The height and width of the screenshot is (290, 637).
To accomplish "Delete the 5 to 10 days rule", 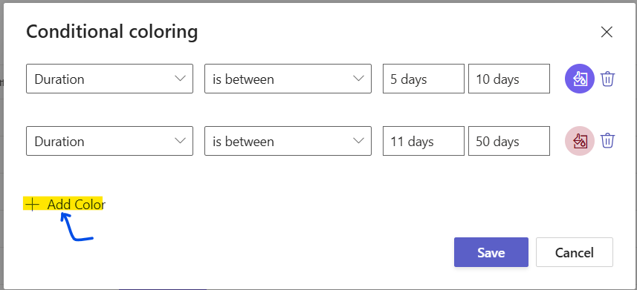I will 608,79.
